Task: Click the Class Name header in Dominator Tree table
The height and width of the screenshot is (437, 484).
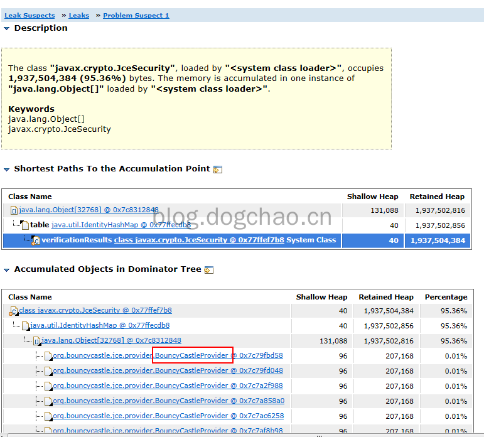Action: pyautogui.click(x=30, y=297)
